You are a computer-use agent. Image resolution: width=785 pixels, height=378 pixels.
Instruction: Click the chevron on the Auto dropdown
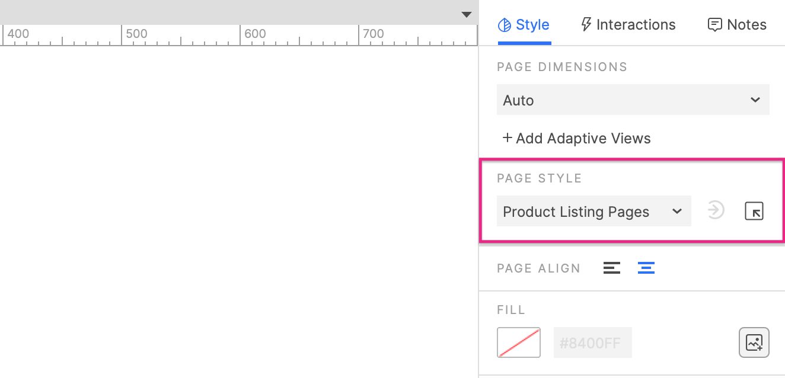pos(755,100)
